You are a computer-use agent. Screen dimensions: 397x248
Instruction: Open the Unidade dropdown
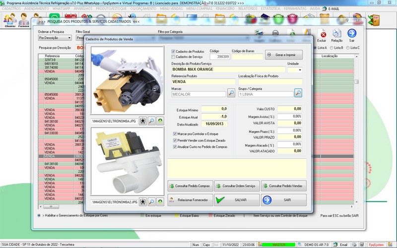299,70
